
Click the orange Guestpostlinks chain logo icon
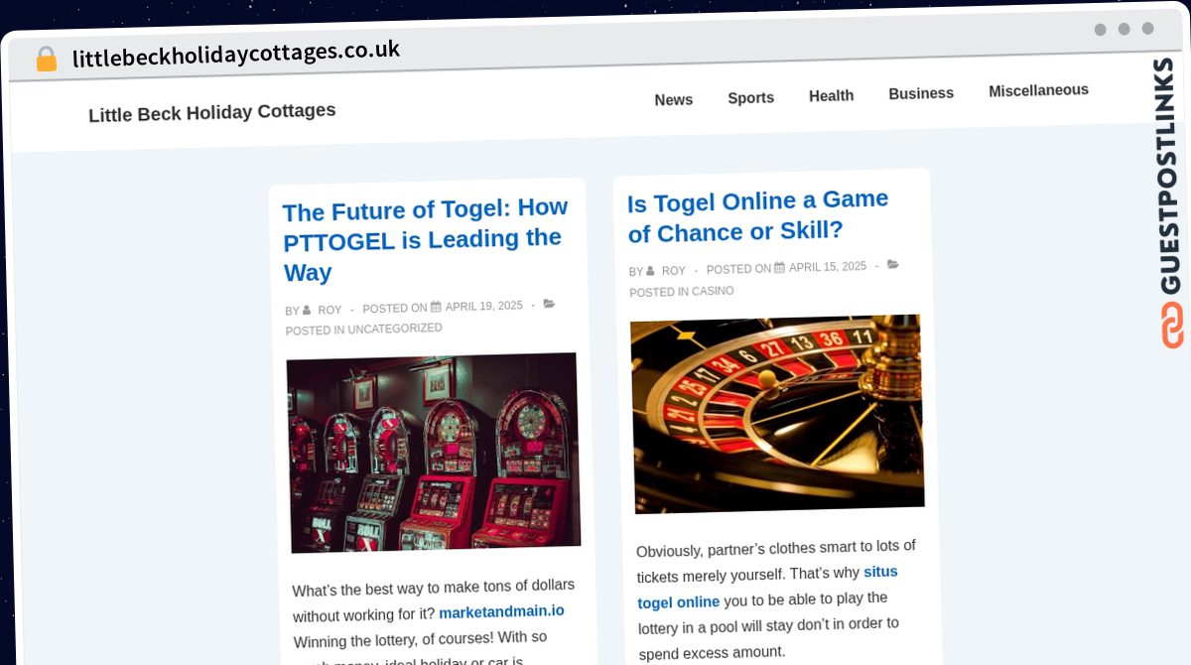click(x=1172, y=325)
